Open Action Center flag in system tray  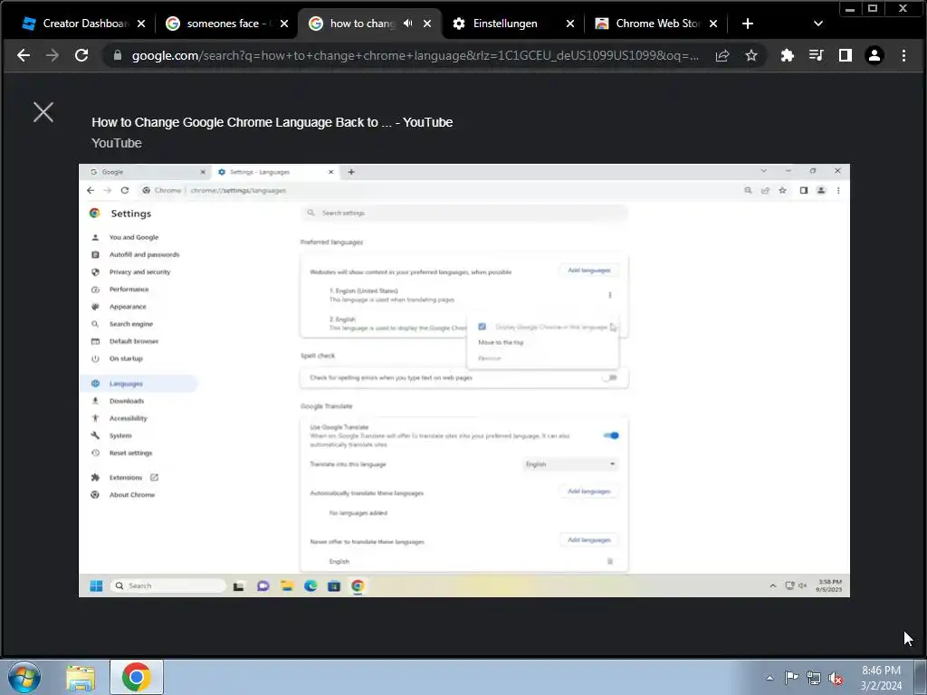[791, 678]
